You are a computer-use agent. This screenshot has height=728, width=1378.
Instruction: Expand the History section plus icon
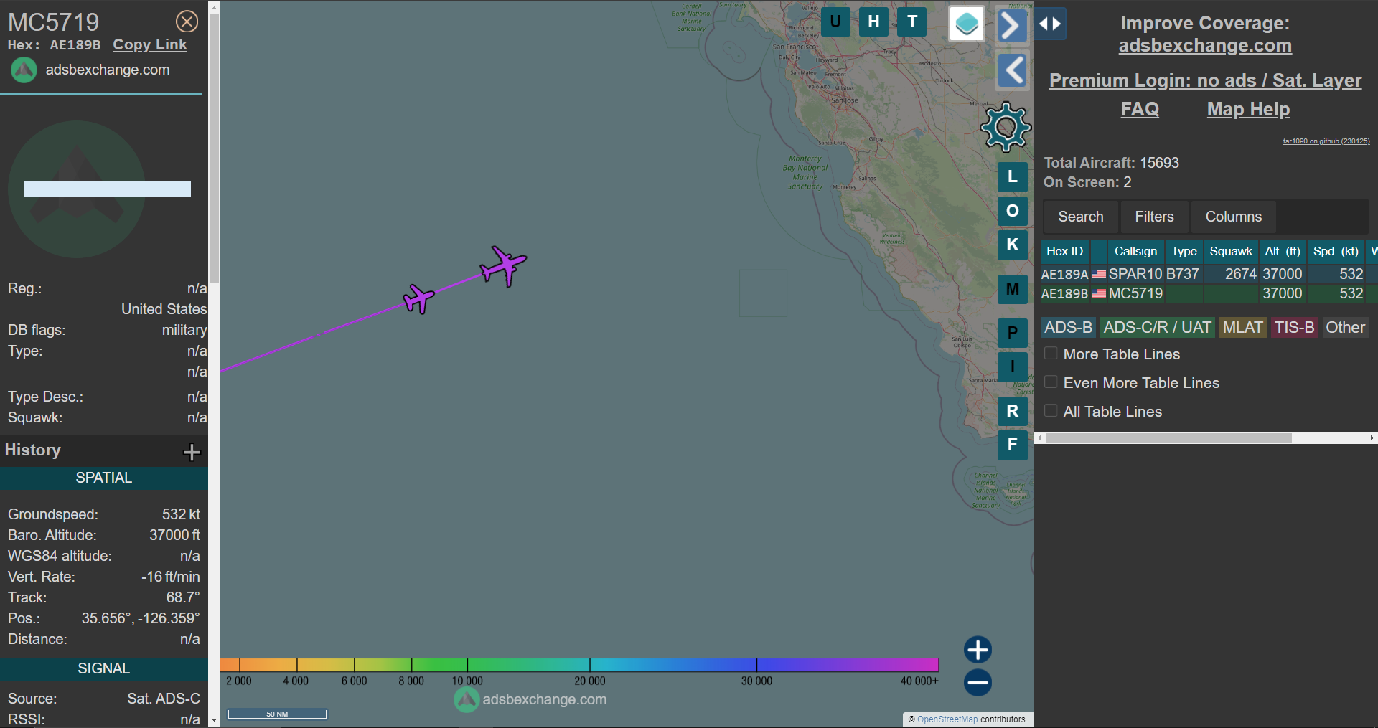192,452
